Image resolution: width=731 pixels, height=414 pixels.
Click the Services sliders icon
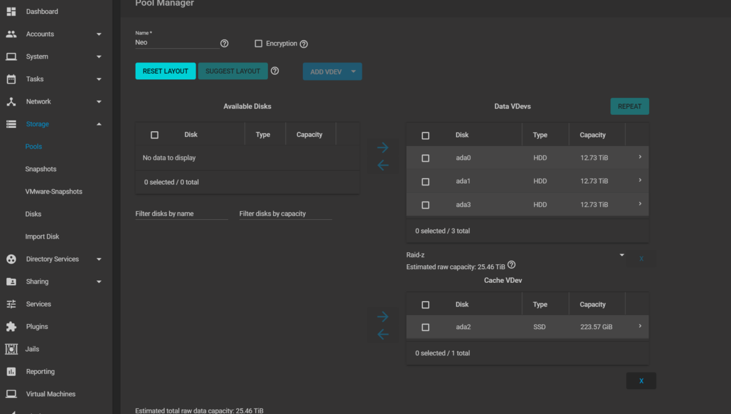pyautogui.click(x=11, y=304)
